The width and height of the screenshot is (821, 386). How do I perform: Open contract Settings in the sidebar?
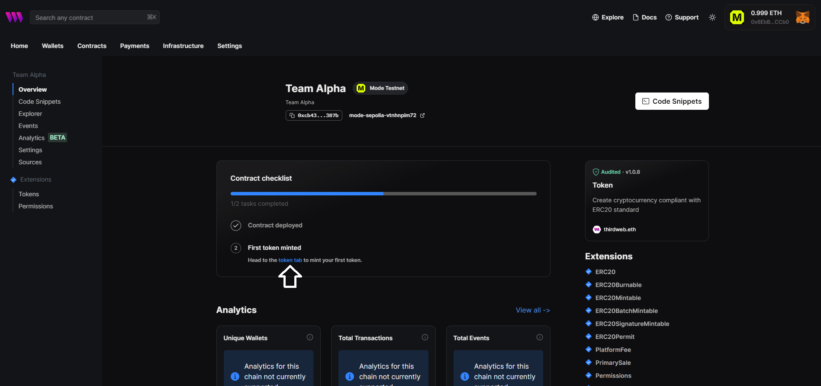[x=30, y=150]
